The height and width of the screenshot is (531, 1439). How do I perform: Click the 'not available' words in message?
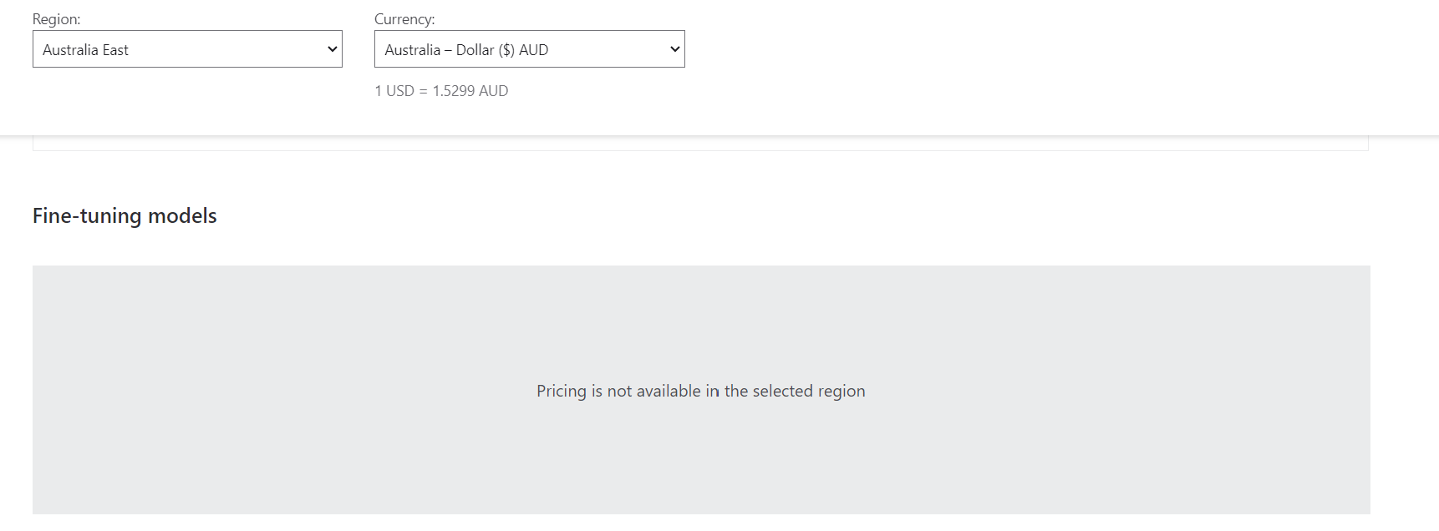coord(654,391)
